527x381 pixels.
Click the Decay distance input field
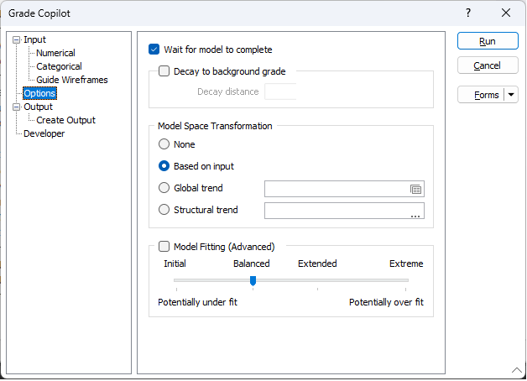(x=280, y=91)
